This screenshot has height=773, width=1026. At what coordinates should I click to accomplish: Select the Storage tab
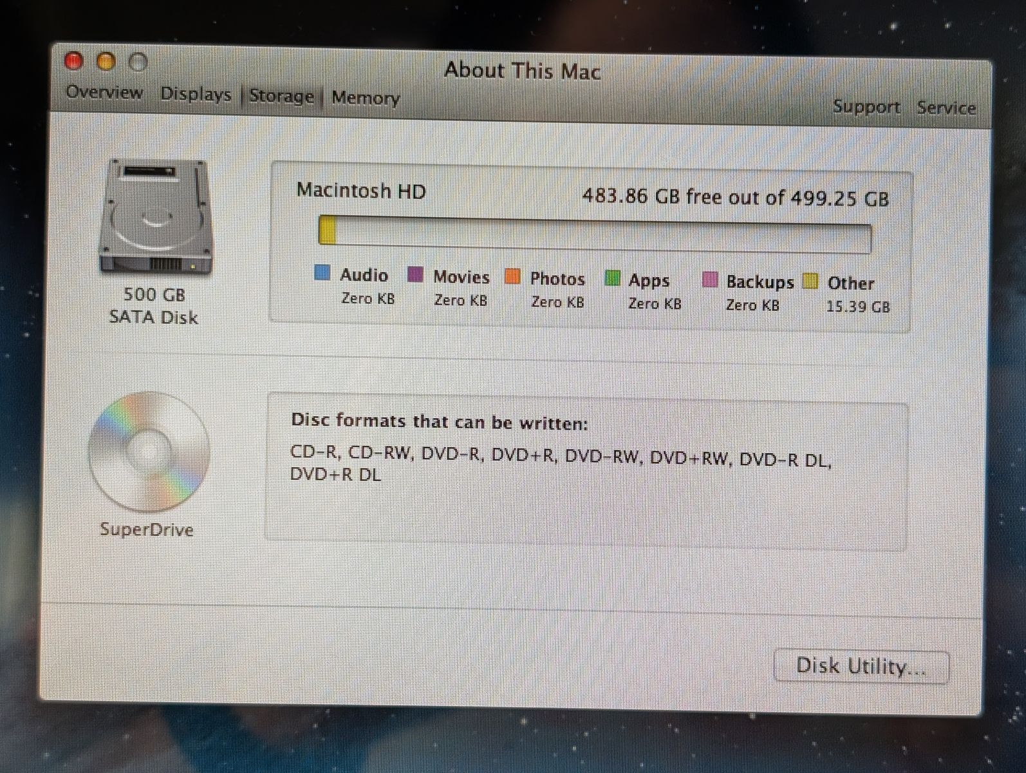281,96
